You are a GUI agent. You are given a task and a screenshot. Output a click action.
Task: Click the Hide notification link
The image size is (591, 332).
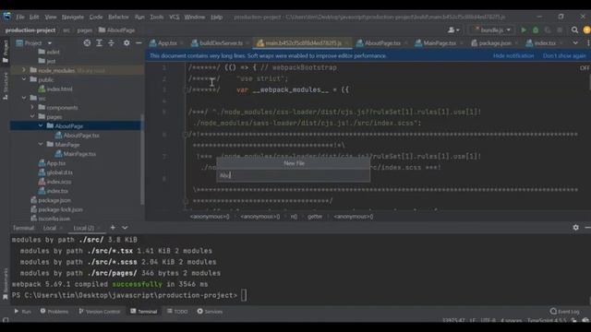click(513, 55)
